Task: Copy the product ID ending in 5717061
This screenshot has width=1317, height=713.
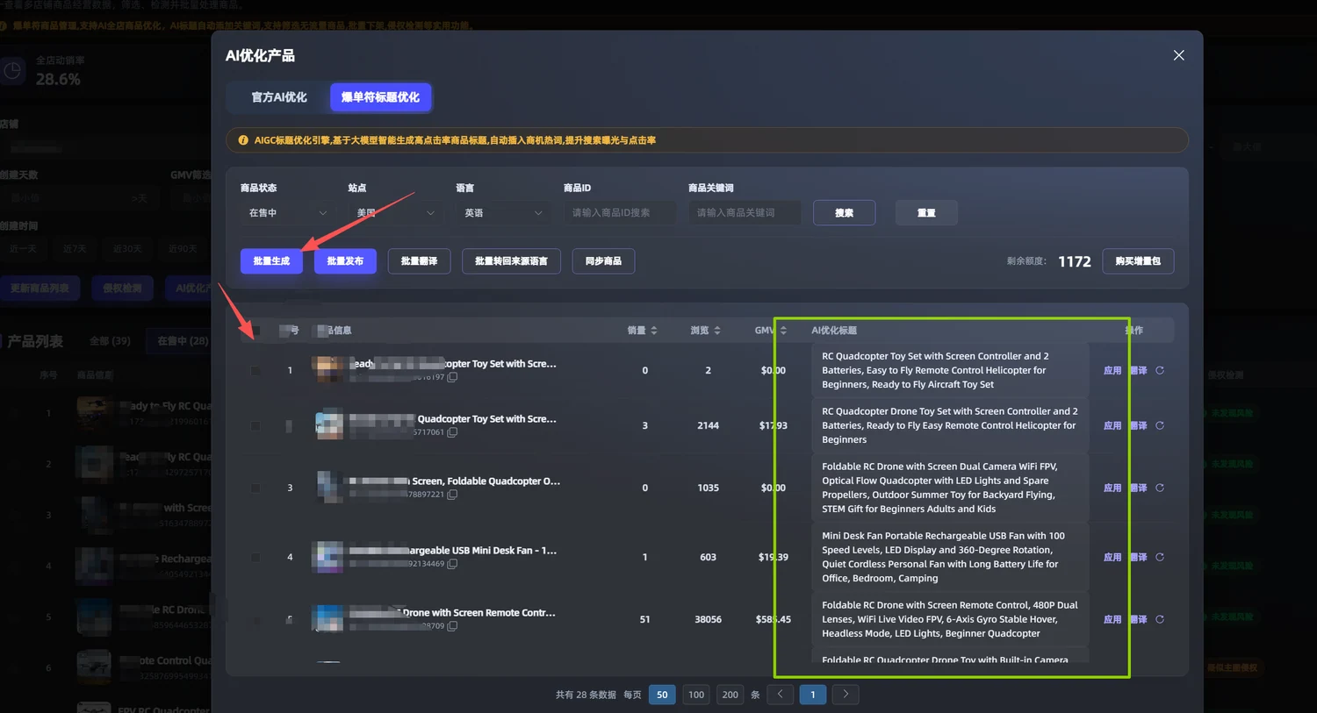Action: [x=452, y=432]
